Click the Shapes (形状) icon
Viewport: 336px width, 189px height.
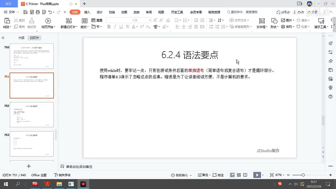tap(274, 21)
